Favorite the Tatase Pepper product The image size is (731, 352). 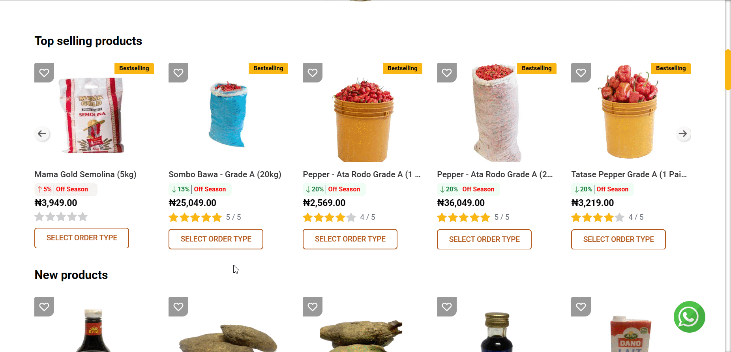581,73
